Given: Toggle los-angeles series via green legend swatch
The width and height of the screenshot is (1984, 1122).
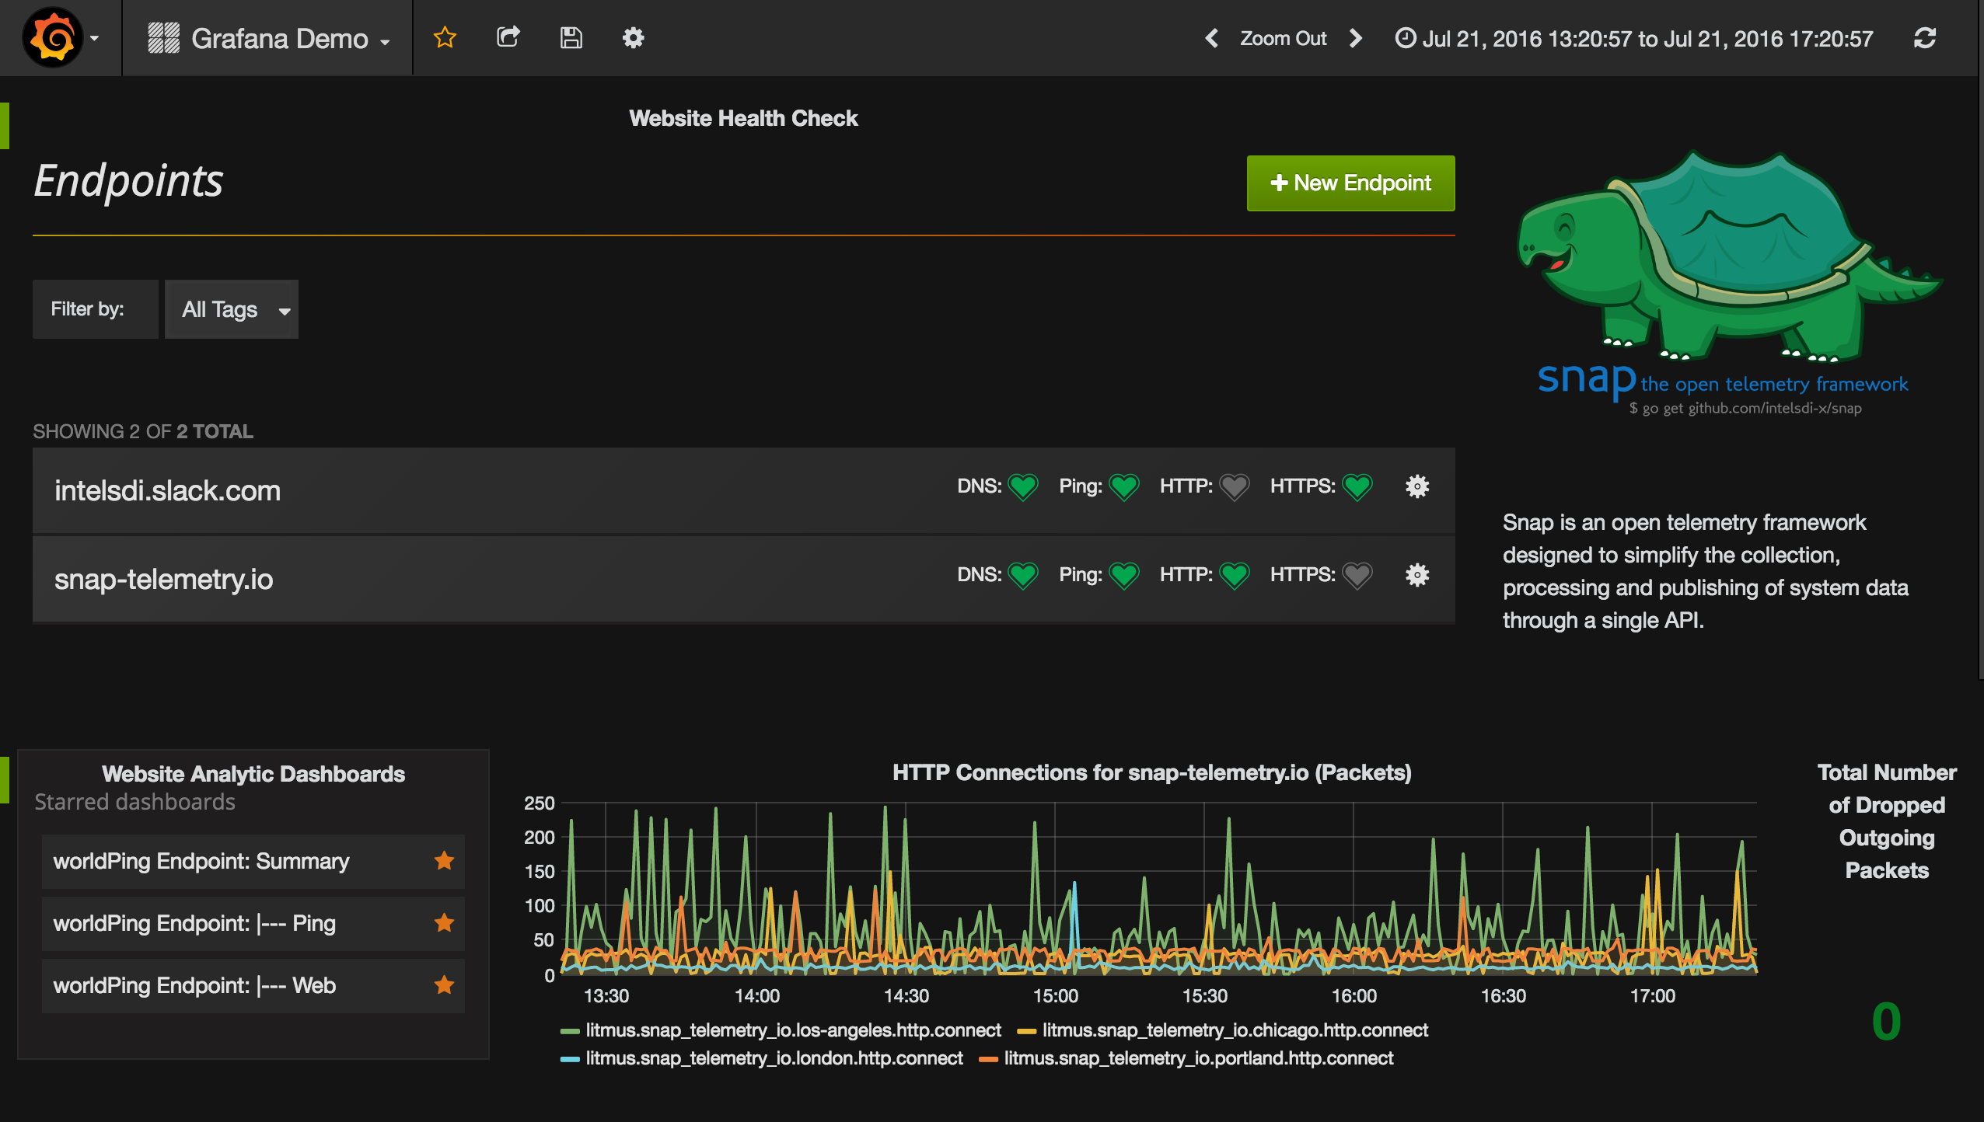Looking at the screenshot, I should coord(570,1031).
